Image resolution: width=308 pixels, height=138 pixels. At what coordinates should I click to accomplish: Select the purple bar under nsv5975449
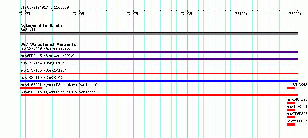[159, 52]
